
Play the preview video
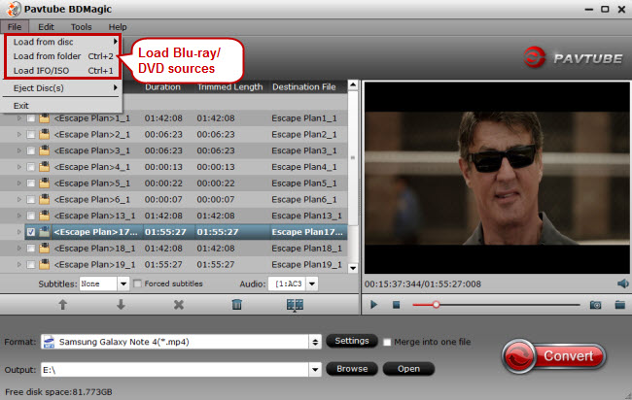[x=373, y=305]
